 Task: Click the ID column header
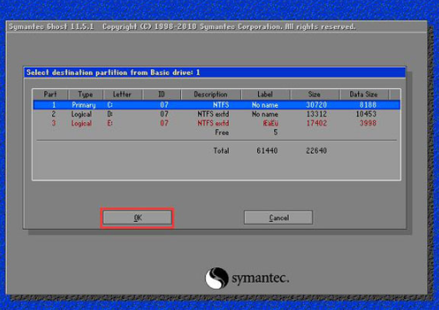(x=161, y=94)
